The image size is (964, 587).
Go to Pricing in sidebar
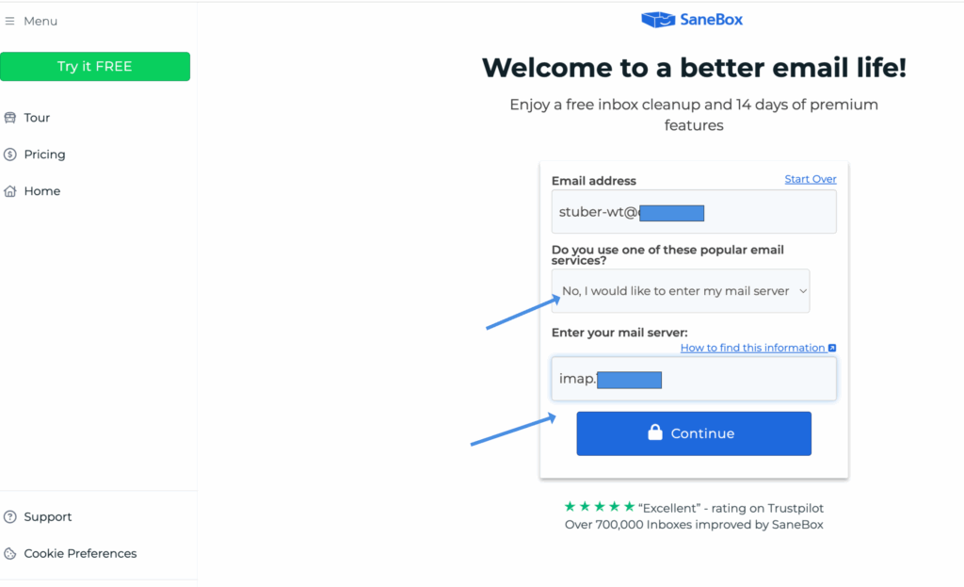[x=44, y=155]
